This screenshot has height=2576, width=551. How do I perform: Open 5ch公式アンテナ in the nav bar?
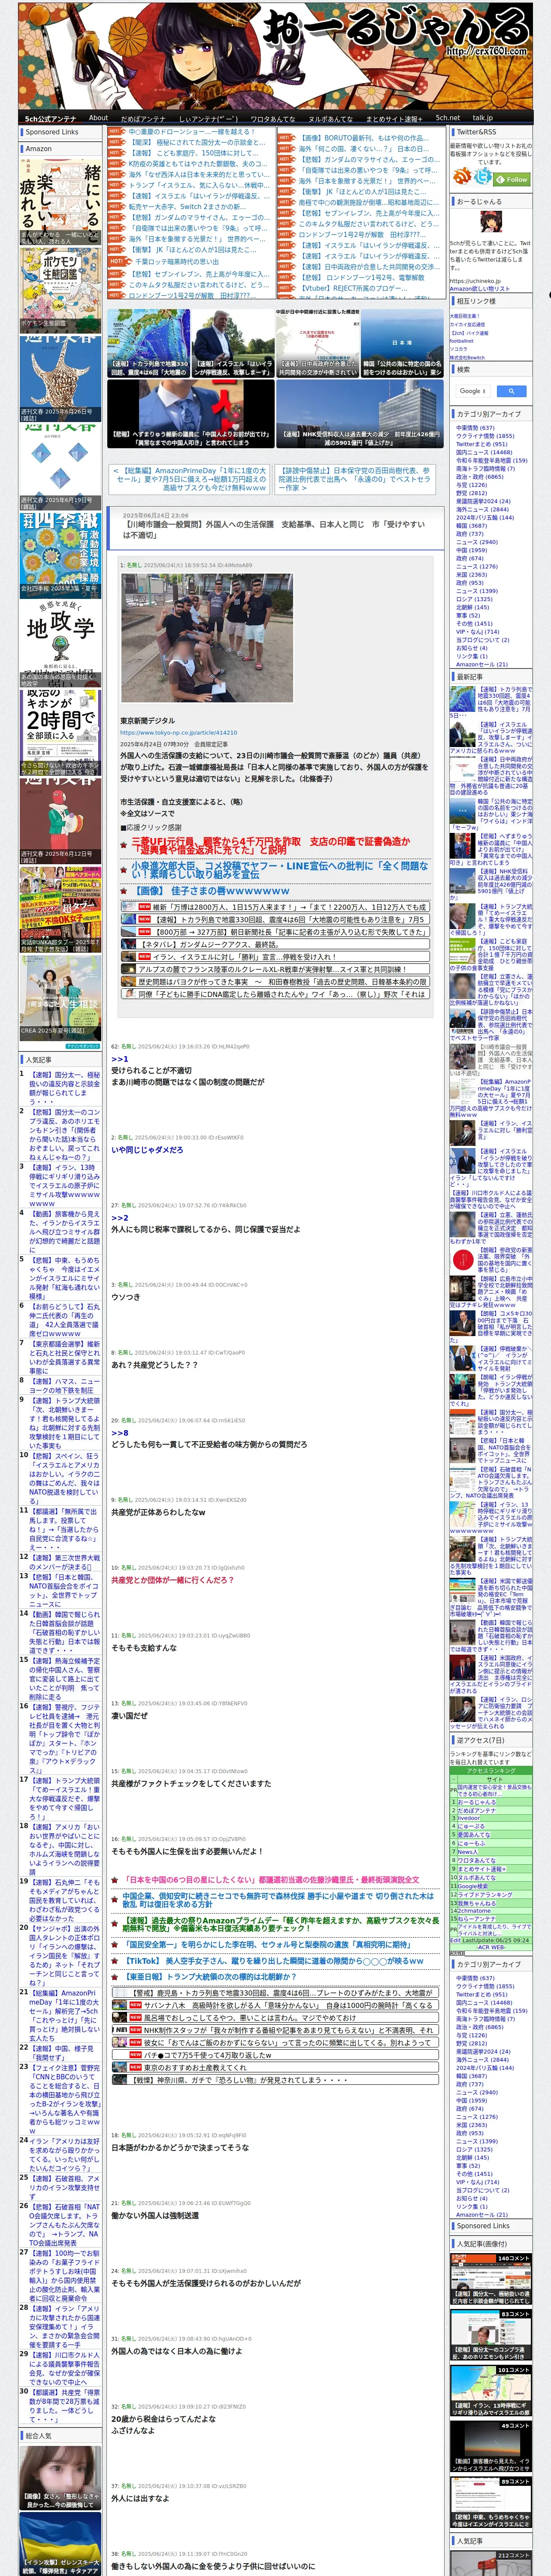click(50, 118)
